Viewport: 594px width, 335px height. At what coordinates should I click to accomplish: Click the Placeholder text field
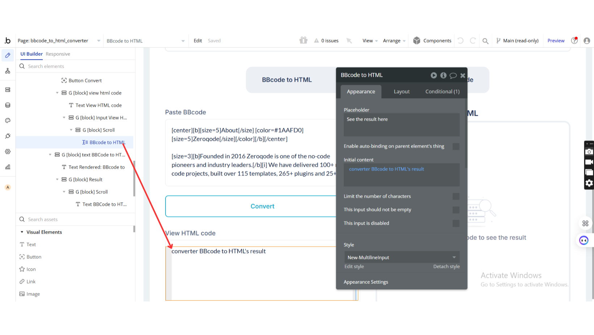coord(402,125)
